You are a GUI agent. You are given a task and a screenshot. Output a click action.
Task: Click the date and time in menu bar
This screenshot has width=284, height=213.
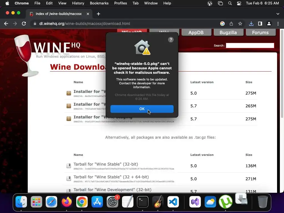coord(262,3)
